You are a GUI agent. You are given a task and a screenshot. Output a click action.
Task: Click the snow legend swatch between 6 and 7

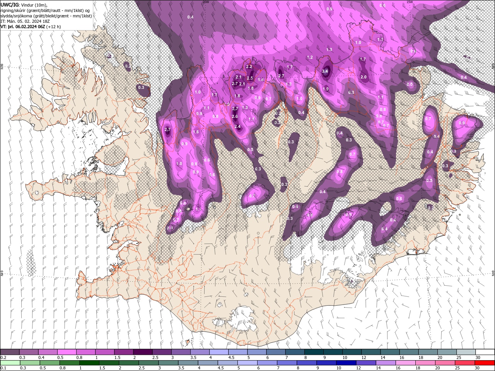[276, 352]
